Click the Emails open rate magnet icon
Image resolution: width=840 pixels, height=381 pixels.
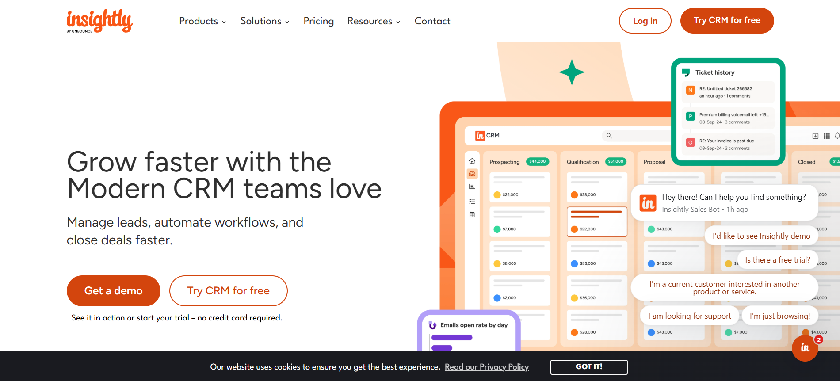point(432,325)
